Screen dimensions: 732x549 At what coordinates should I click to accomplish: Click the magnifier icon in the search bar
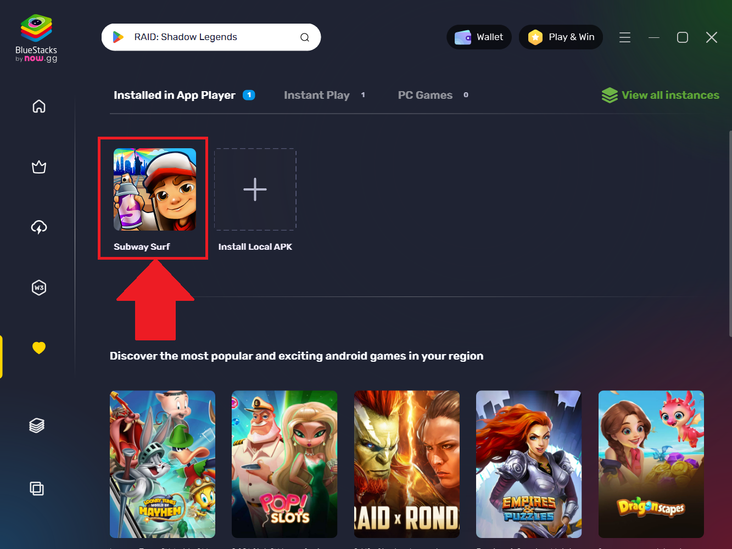[x=305, y=37]
